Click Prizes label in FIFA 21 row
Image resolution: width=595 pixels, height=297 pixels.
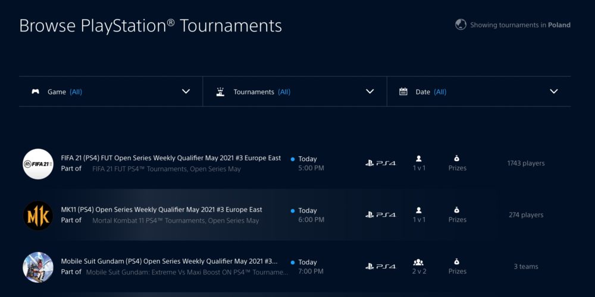(x=457, y=168)
